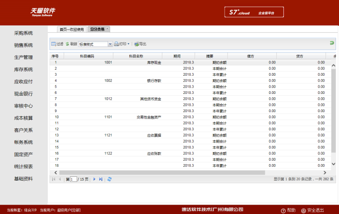Click the 借方 column header
339x214 pixels.
pyautogui.click(x=252, y=56)
